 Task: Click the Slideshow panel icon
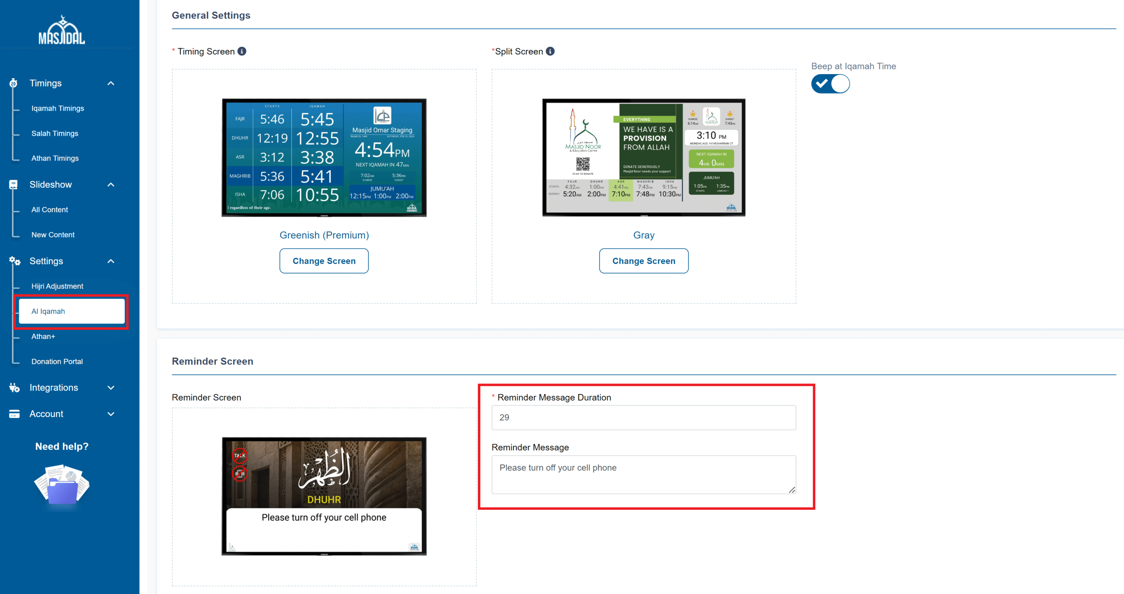13,184
